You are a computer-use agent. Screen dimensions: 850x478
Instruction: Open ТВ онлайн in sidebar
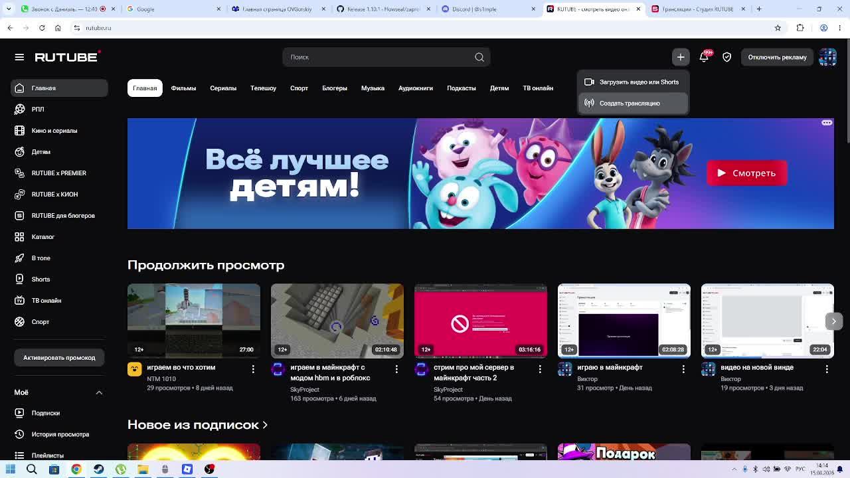[x=59, y=301]
